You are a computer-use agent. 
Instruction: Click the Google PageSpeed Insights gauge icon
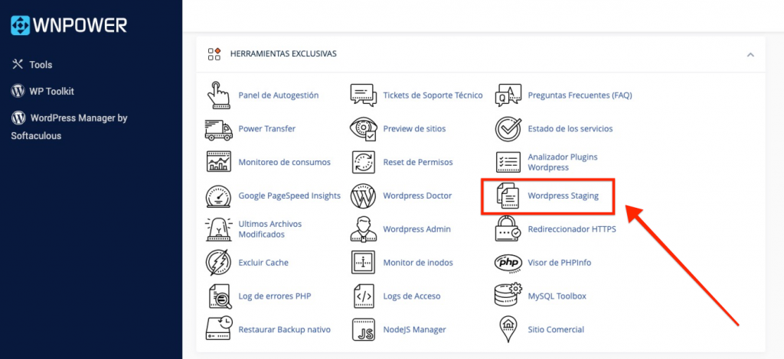click(x=218, y=196)
